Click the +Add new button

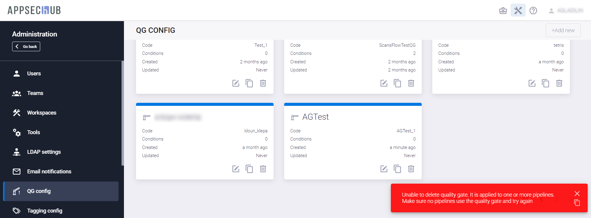[563, 30]
